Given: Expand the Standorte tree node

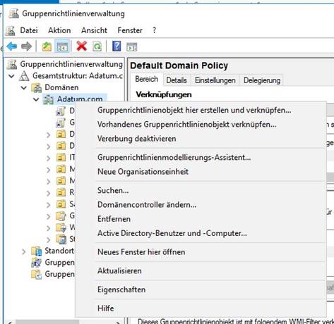Looking at the screenshot, I should coord(24,251).
